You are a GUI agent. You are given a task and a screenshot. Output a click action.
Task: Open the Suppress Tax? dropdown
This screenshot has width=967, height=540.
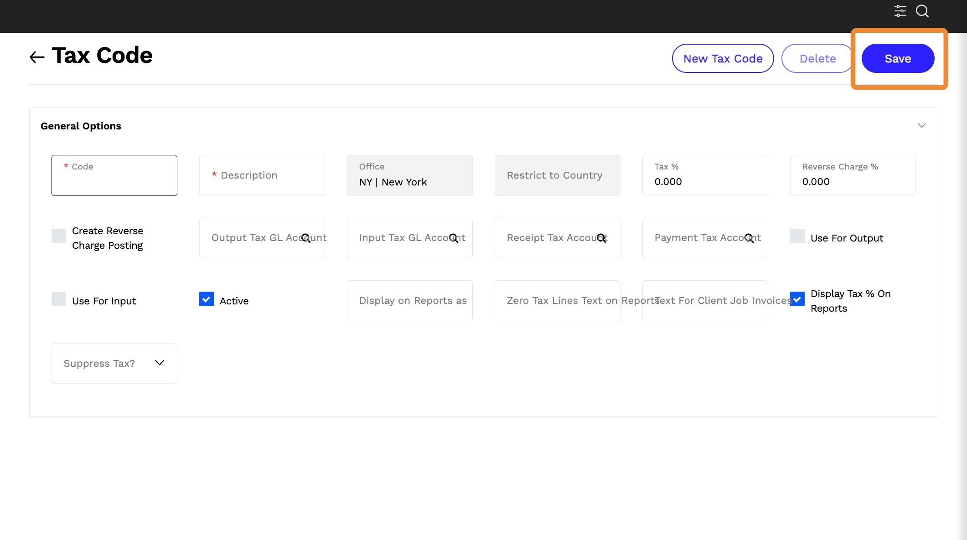(x=114, y=363)
